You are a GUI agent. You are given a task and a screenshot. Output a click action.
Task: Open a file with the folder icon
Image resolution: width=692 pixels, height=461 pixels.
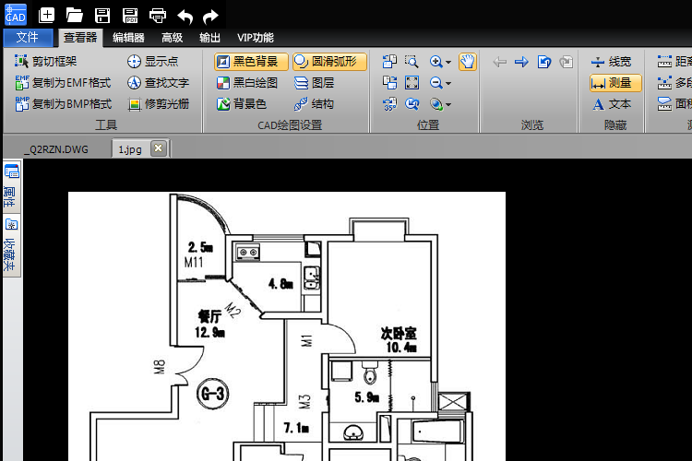tap(75, 16)
